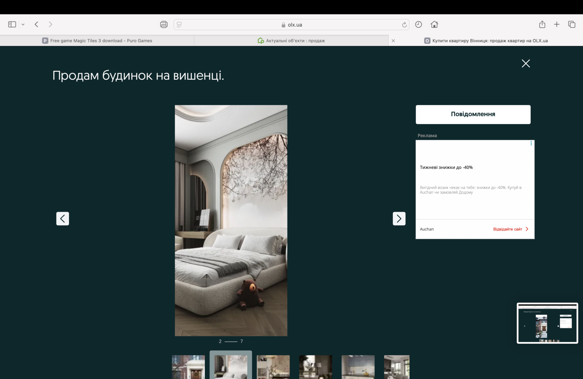Reload the olx.ua page
Viewport: 583px width, 379px height.
click(404, 25)
